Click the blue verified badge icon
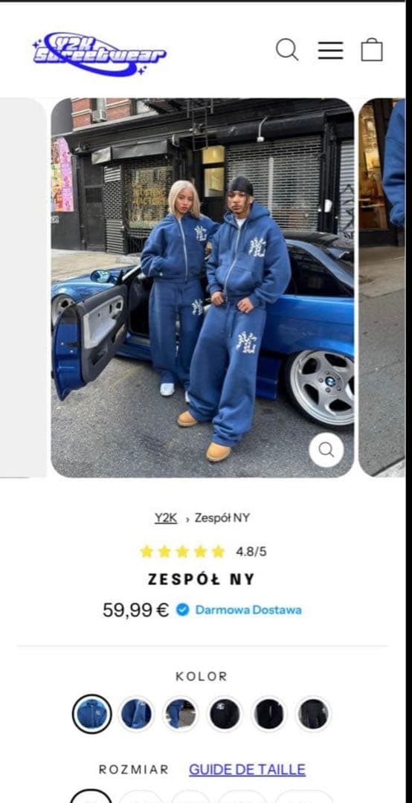This screenshot has height=803, width=412. [183, 610]
